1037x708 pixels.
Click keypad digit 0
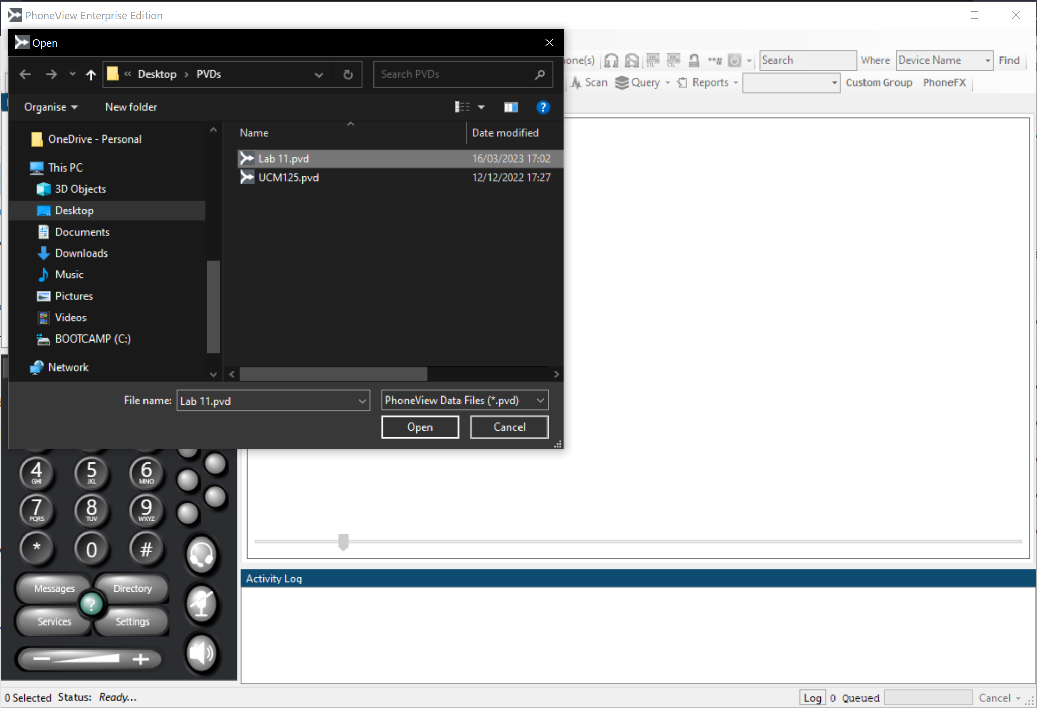coord(91,549)
